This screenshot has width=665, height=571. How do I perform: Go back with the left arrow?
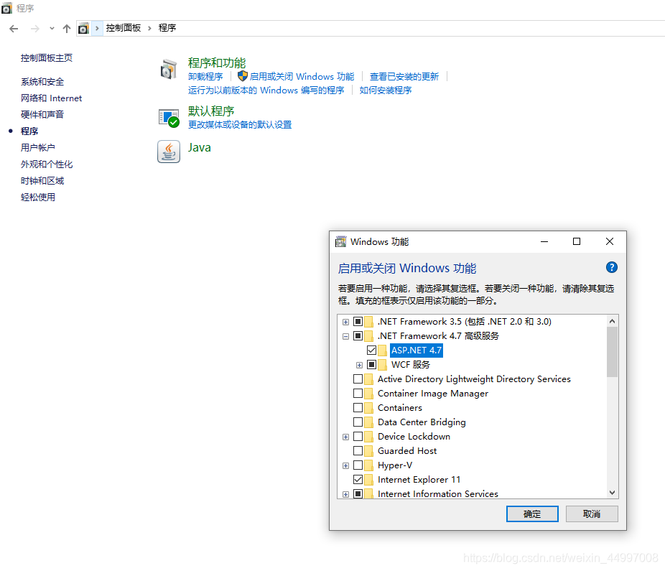(14, 29)
